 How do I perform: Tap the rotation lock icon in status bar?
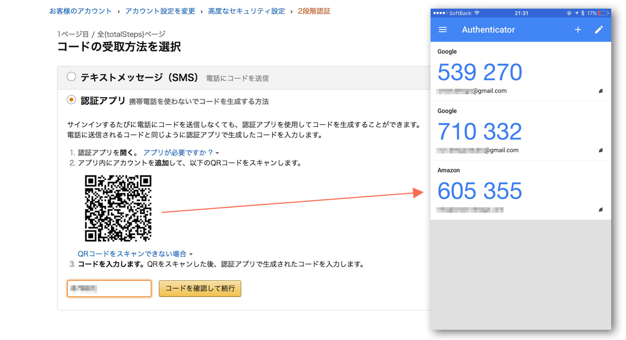569,13
